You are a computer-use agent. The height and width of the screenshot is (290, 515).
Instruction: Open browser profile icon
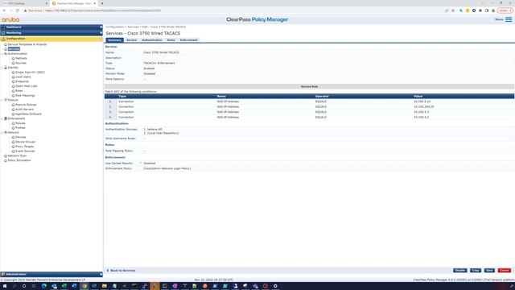493,10
